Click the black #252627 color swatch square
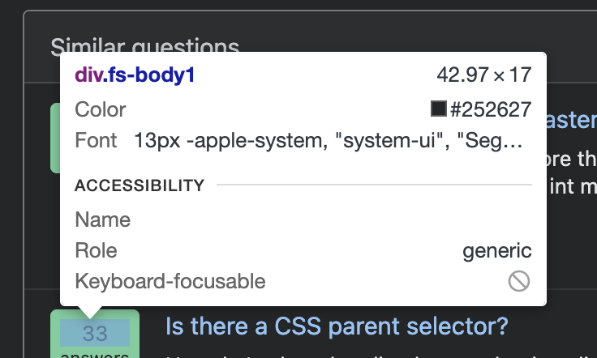The width and height of the screenshot is (597, 358). coord(439,109)
